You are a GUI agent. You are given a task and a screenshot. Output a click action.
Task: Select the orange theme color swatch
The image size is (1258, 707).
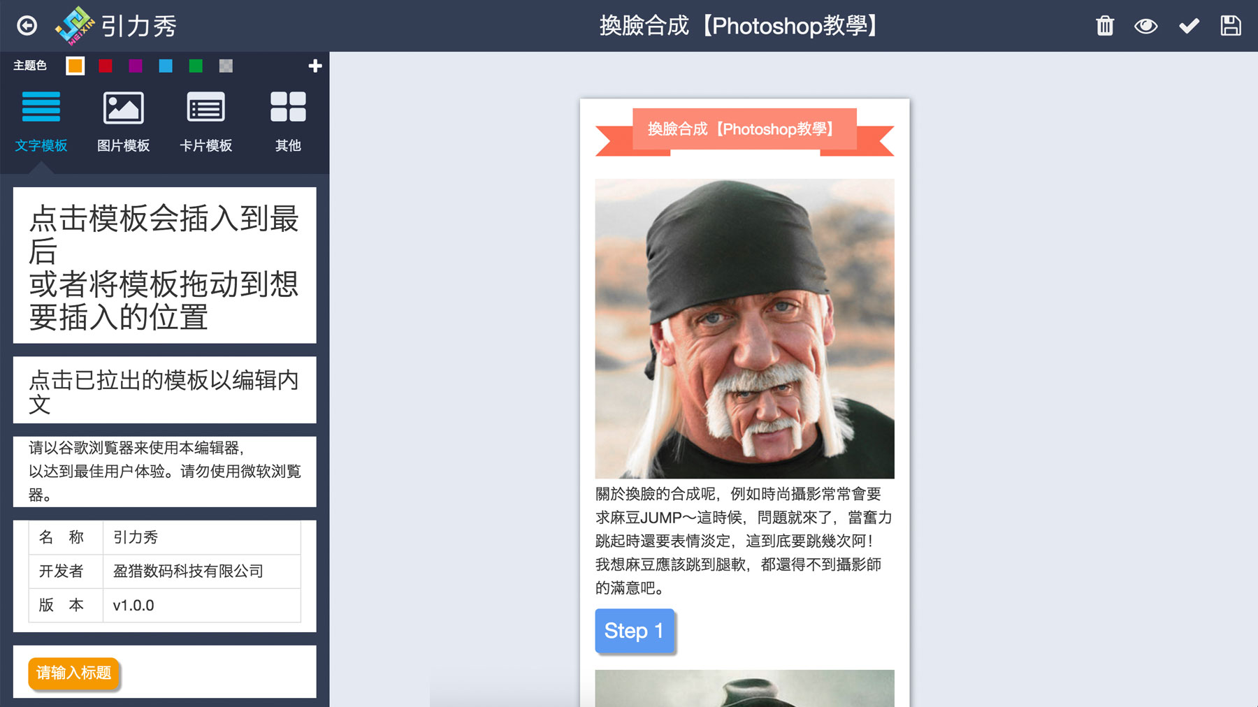tap(75, 66)
